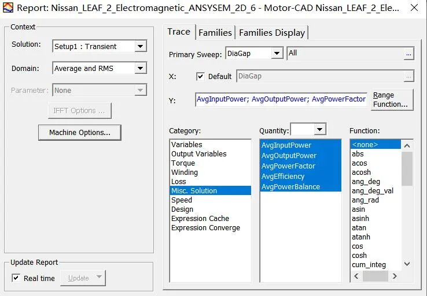The height and width of the screenshot is (296, 427).
Task: Select the ang_deg_val function
Action: [376, 190]
